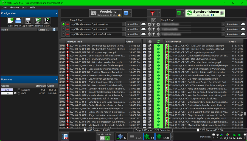Viewport: 247px width, 141px height.
Task: Uncheck the row for Die Affen von Landskron.mp3
Action: click(144, 78)
